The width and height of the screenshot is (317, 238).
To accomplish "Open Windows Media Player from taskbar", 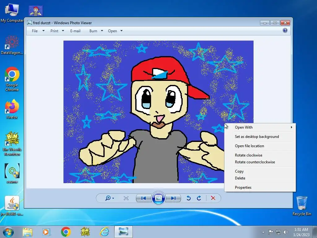I will click(x=46, y=232).
